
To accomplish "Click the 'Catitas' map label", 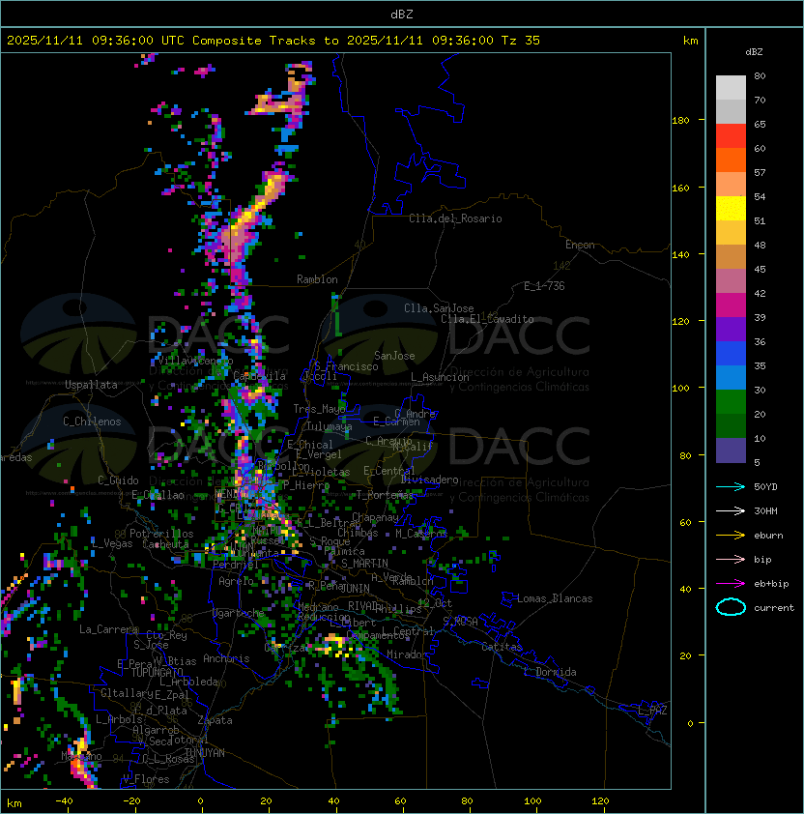I will tap(502, 647).
